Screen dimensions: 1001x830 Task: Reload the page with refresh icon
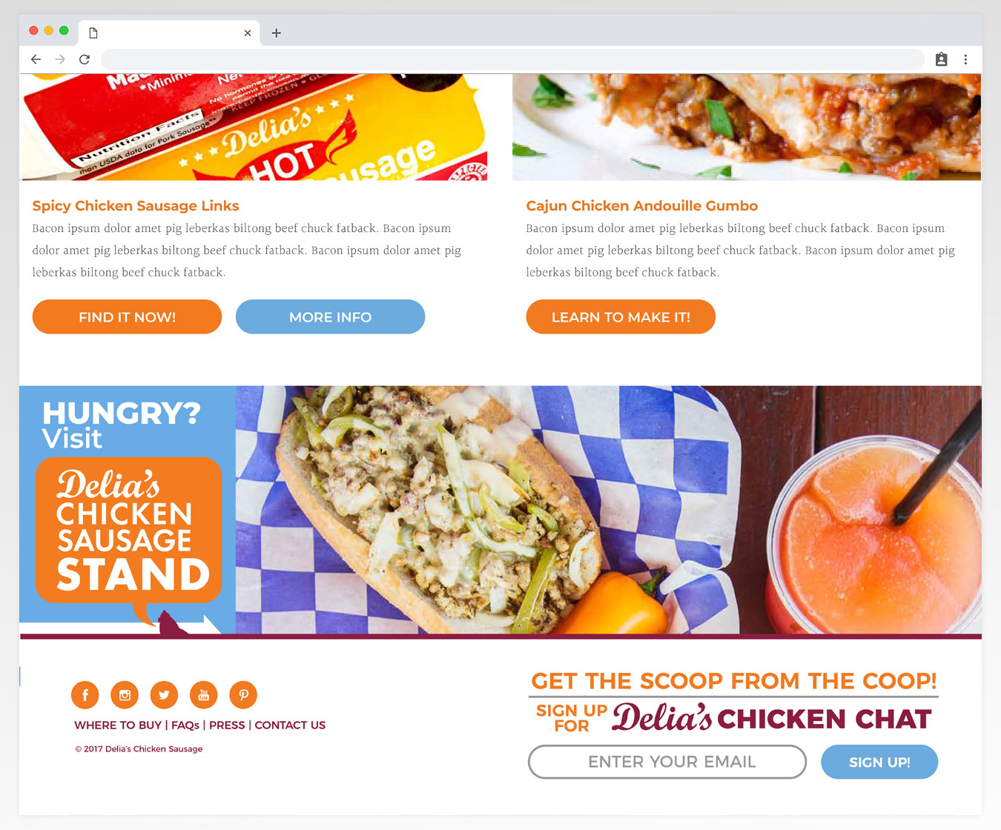(85, 59)
